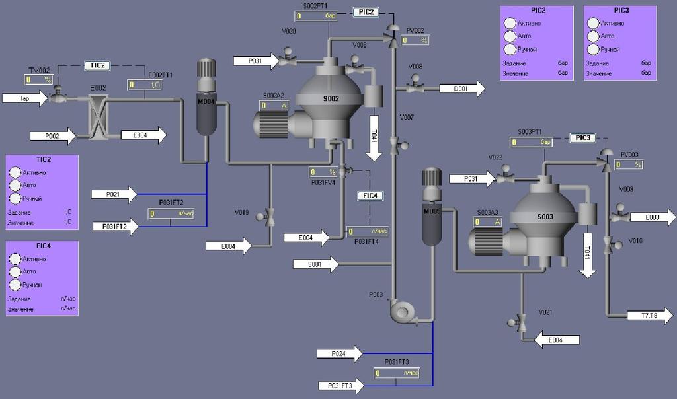Select Активно in PIC3 panel
Viewport: 677px width, 399px height.
point(593,23)
